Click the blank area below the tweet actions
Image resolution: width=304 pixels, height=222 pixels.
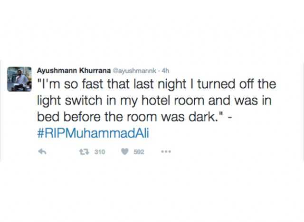[x=152, y=192]
